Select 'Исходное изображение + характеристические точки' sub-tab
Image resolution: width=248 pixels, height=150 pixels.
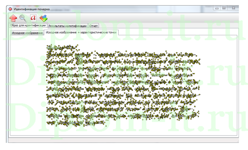click(81, 33)
